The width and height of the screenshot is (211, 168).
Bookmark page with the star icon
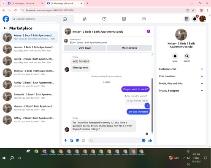pyautogui.click(x=193, y=10)
